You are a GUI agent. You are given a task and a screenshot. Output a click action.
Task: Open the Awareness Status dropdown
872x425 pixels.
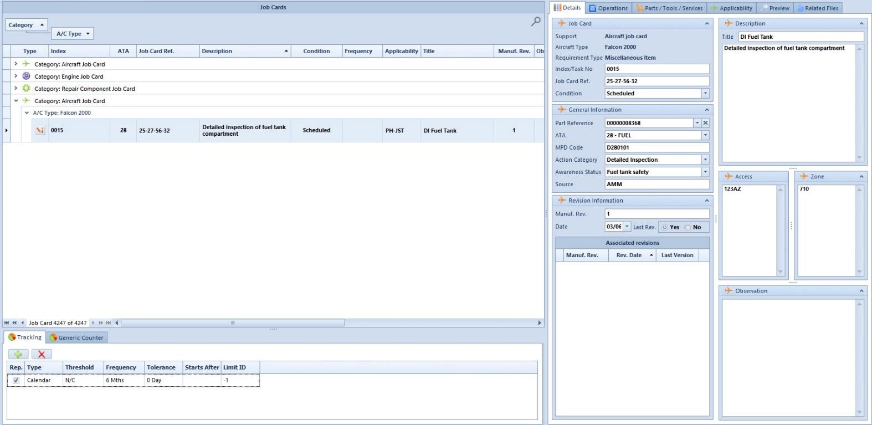pyautogui.click(x=705, y=172)
